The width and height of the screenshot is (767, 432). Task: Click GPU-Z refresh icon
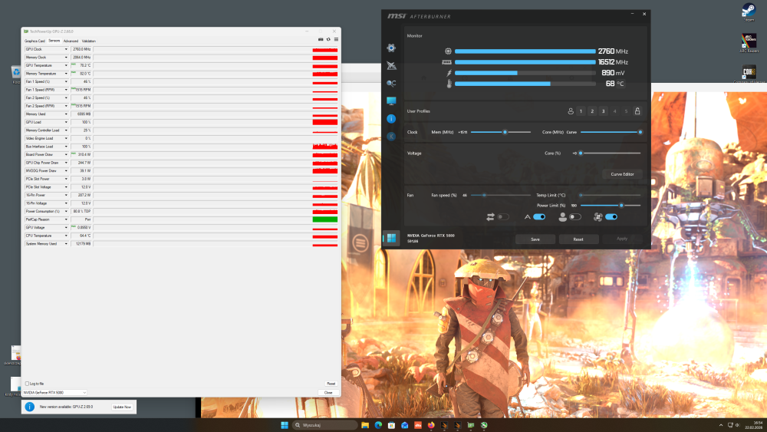[x=328, y=40]
